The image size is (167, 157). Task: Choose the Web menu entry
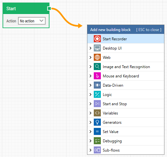(126, 57)
